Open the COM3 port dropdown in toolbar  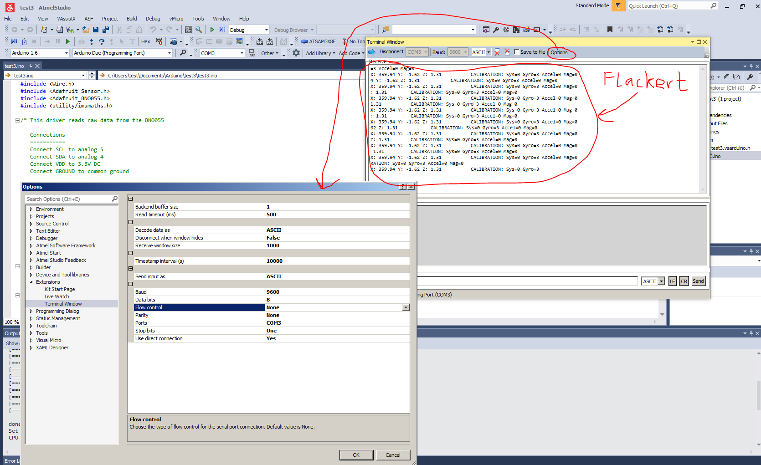coord(242,53)
